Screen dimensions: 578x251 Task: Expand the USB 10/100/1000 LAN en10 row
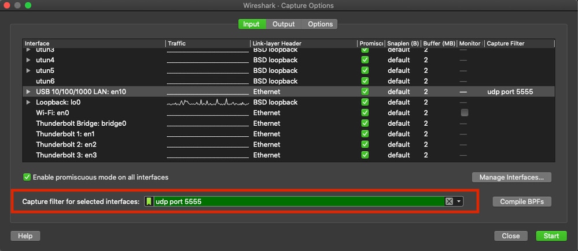point(28,92)
